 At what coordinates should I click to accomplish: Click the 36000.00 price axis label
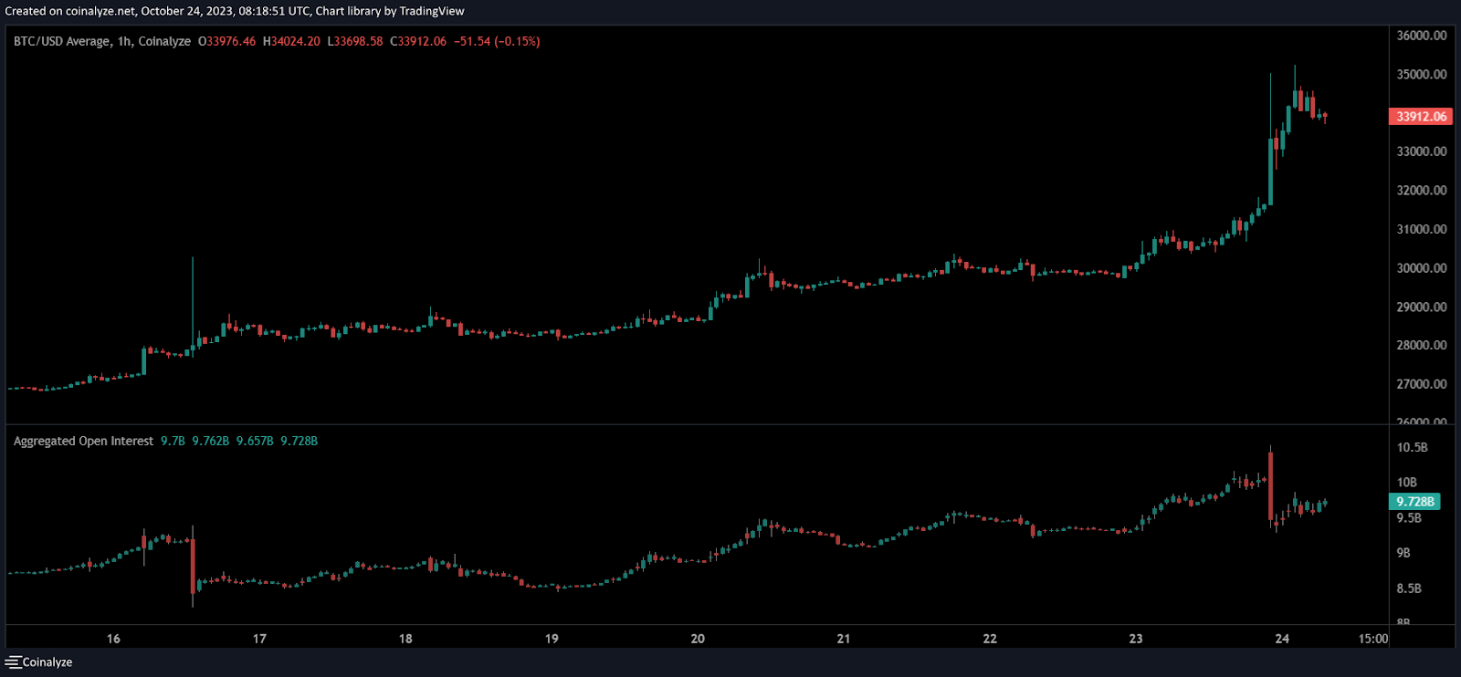(1422, 36)
